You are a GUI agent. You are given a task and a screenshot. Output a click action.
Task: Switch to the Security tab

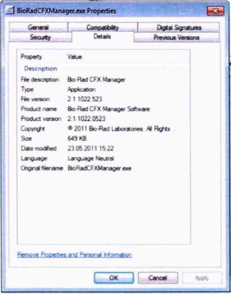[40, 37]
